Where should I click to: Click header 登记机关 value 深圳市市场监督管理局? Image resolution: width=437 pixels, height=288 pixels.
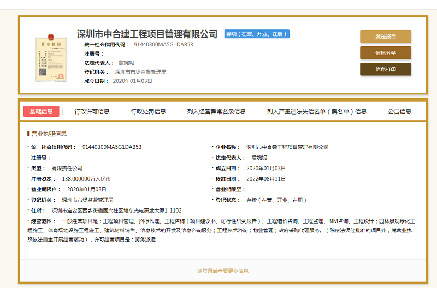140,72
